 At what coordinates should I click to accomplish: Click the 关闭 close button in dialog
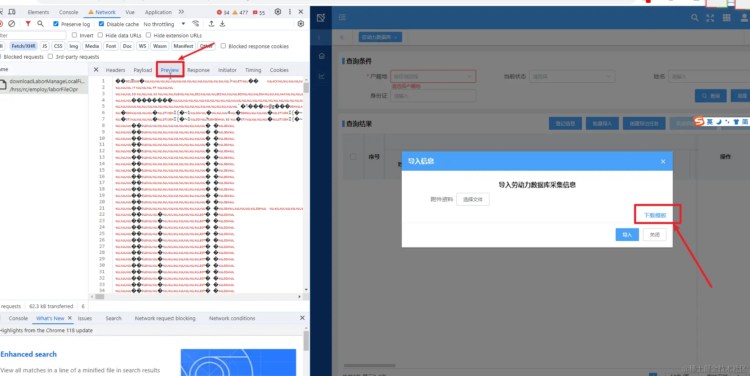(655, 235)
